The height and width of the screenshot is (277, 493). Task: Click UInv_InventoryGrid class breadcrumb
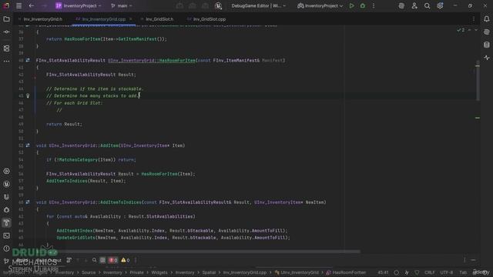pyautogui.click(x=297, y=272)
